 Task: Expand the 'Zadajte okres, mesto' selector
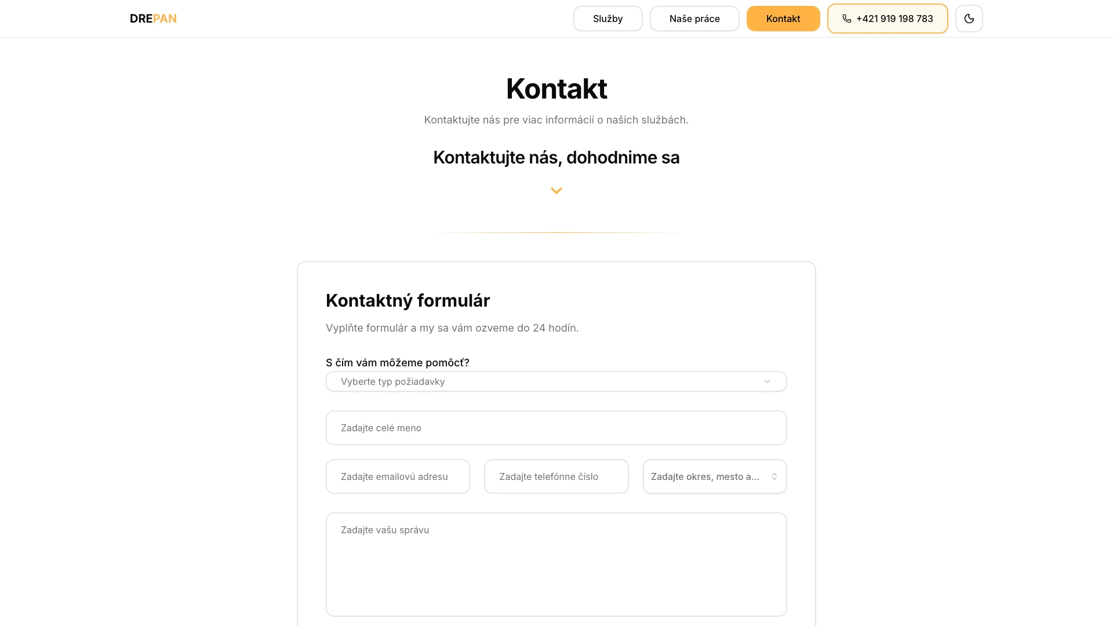click(714, 476)
